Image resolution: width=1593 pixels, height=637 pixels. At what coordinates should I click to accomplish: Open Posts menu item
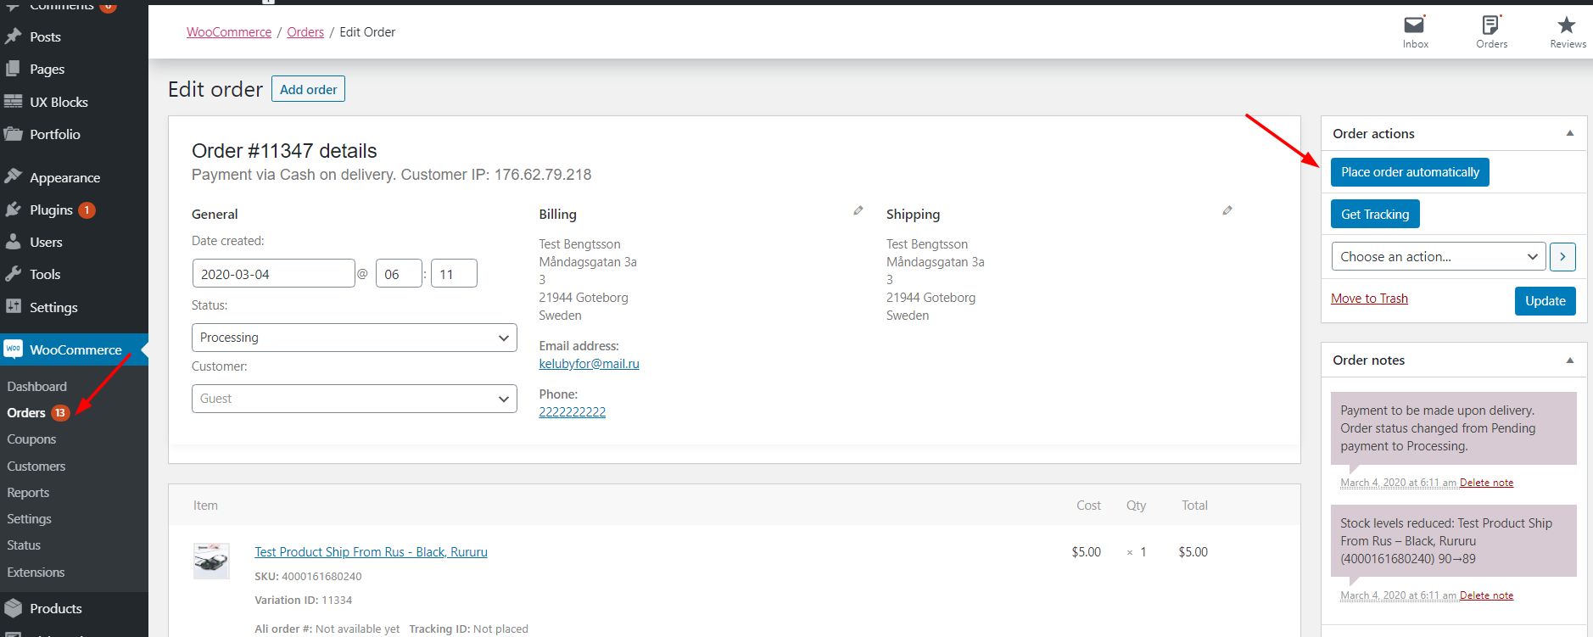(45, 36)
